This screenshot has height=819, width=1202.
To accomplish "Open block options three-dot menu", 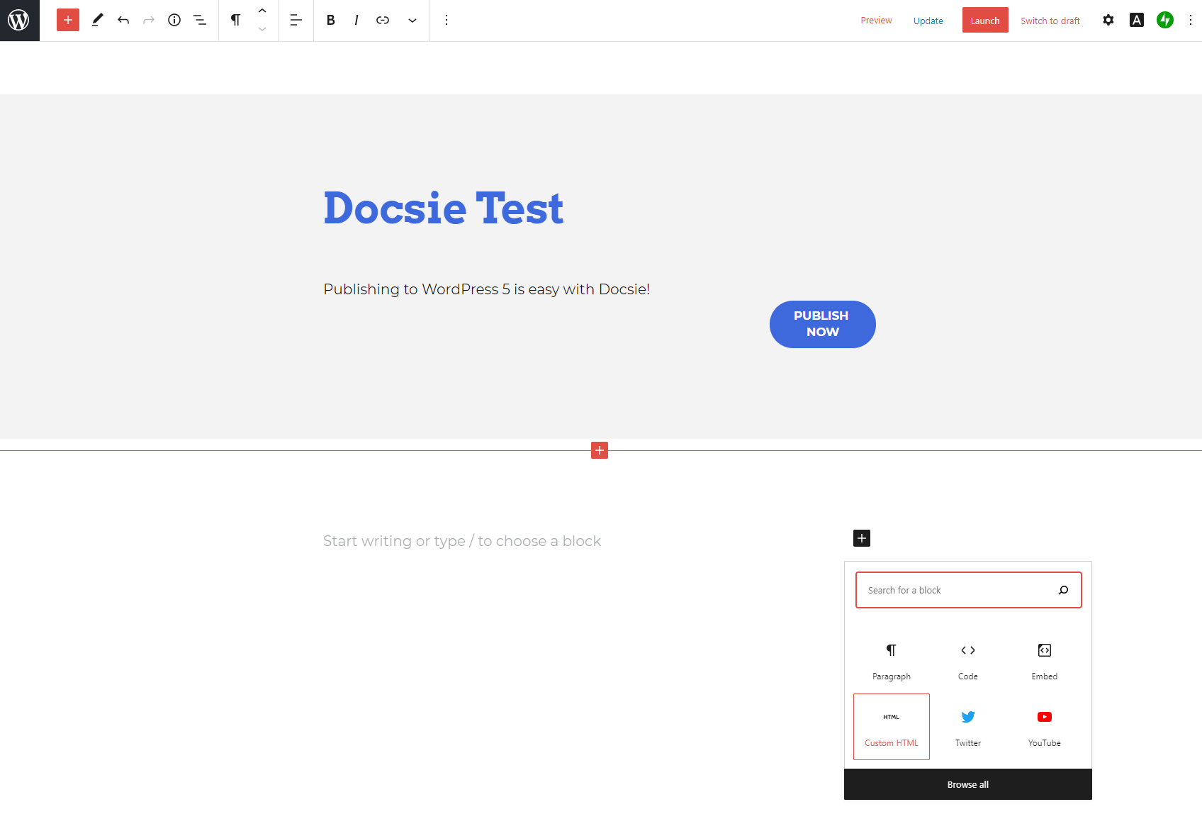I will point(446,20).
